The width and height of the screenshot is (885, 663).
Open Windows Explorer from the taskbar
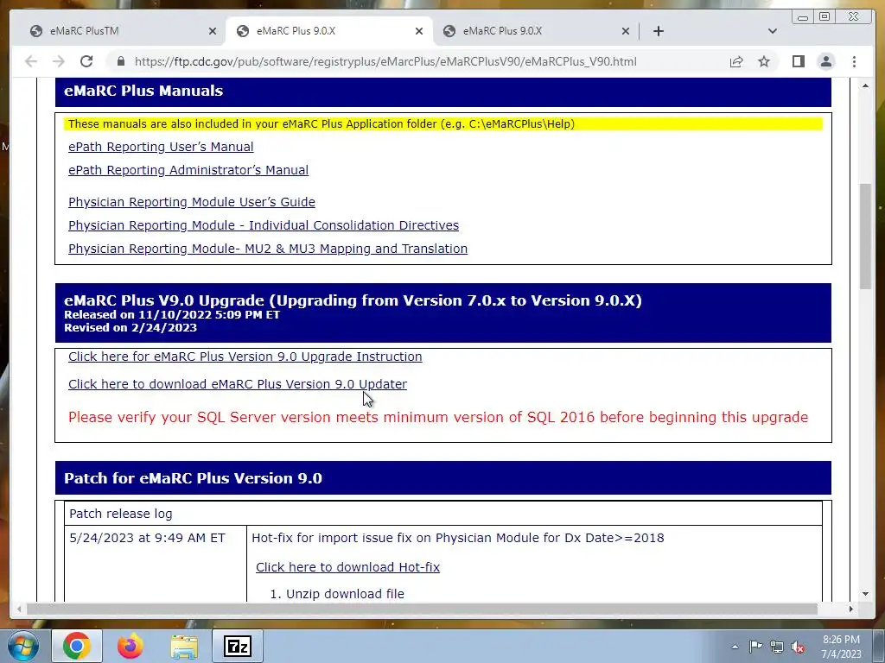pyautogui.click(x=184, y=646)
